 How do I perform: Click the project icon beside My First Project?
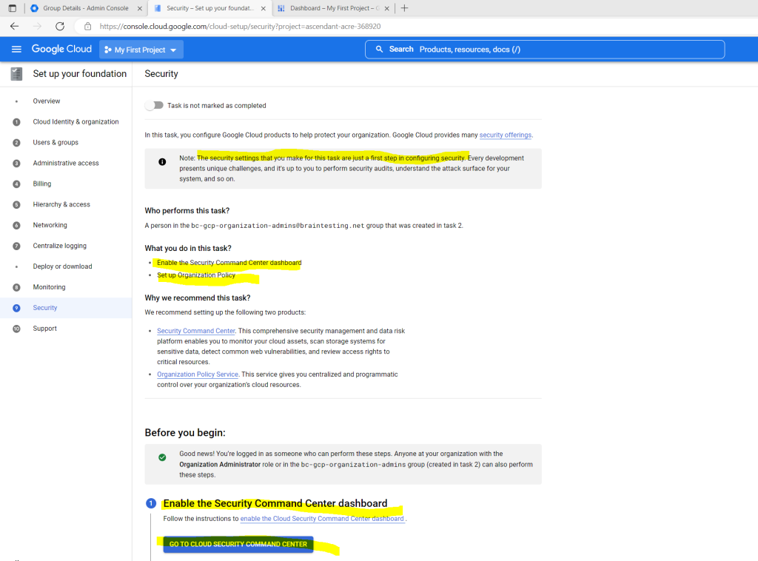click(108, 50)
